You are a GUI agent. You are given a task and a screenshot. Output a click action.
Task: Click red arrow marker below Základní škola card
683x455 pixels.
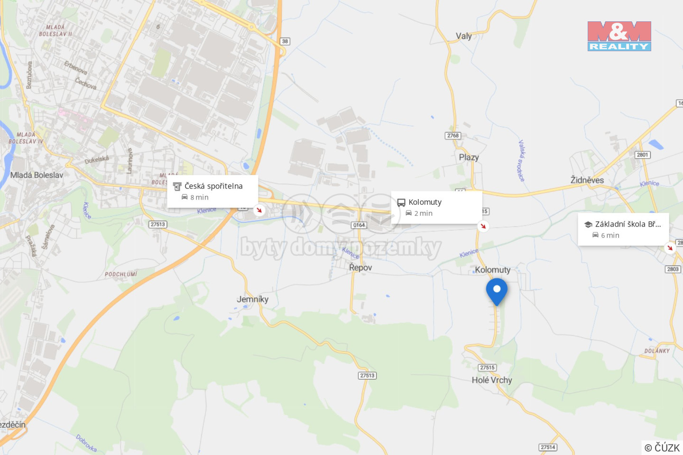point(670,247)
